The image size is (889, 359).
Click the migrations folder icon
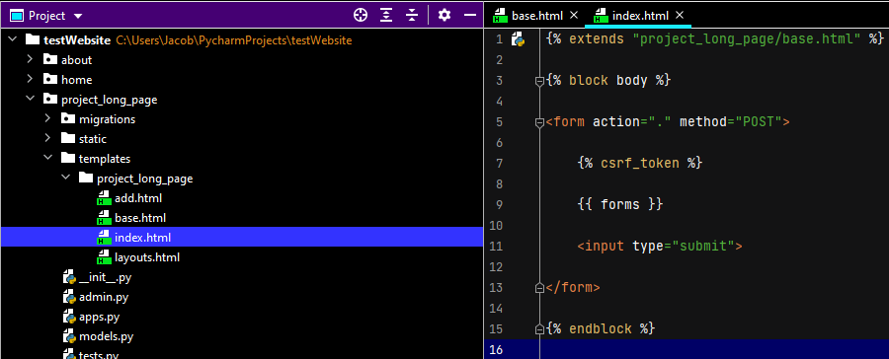[68, 119]
